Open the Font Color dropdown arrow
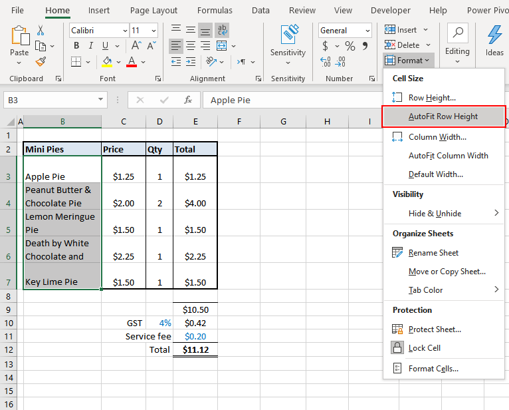Viewport: 509px width, 410px height. tap(143, 62)
